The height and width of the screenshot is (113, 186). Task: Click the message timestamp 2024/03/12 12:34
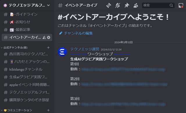pyautogui.click(x=111, y=50)
